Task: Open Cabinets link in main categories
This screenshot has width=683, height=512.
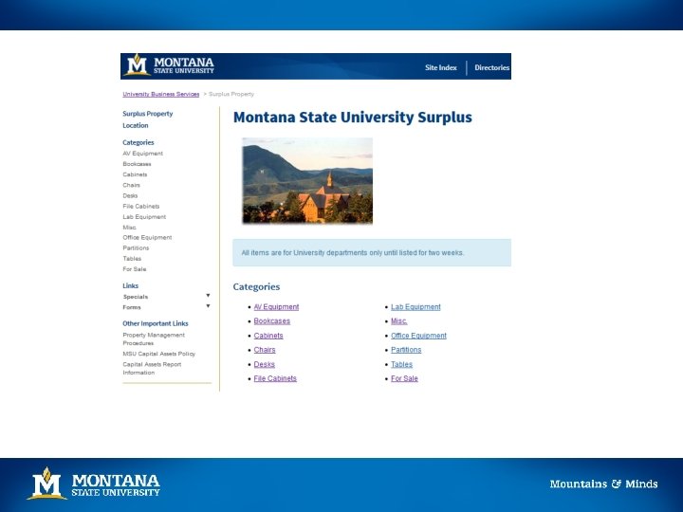Action: click(268, 336)
